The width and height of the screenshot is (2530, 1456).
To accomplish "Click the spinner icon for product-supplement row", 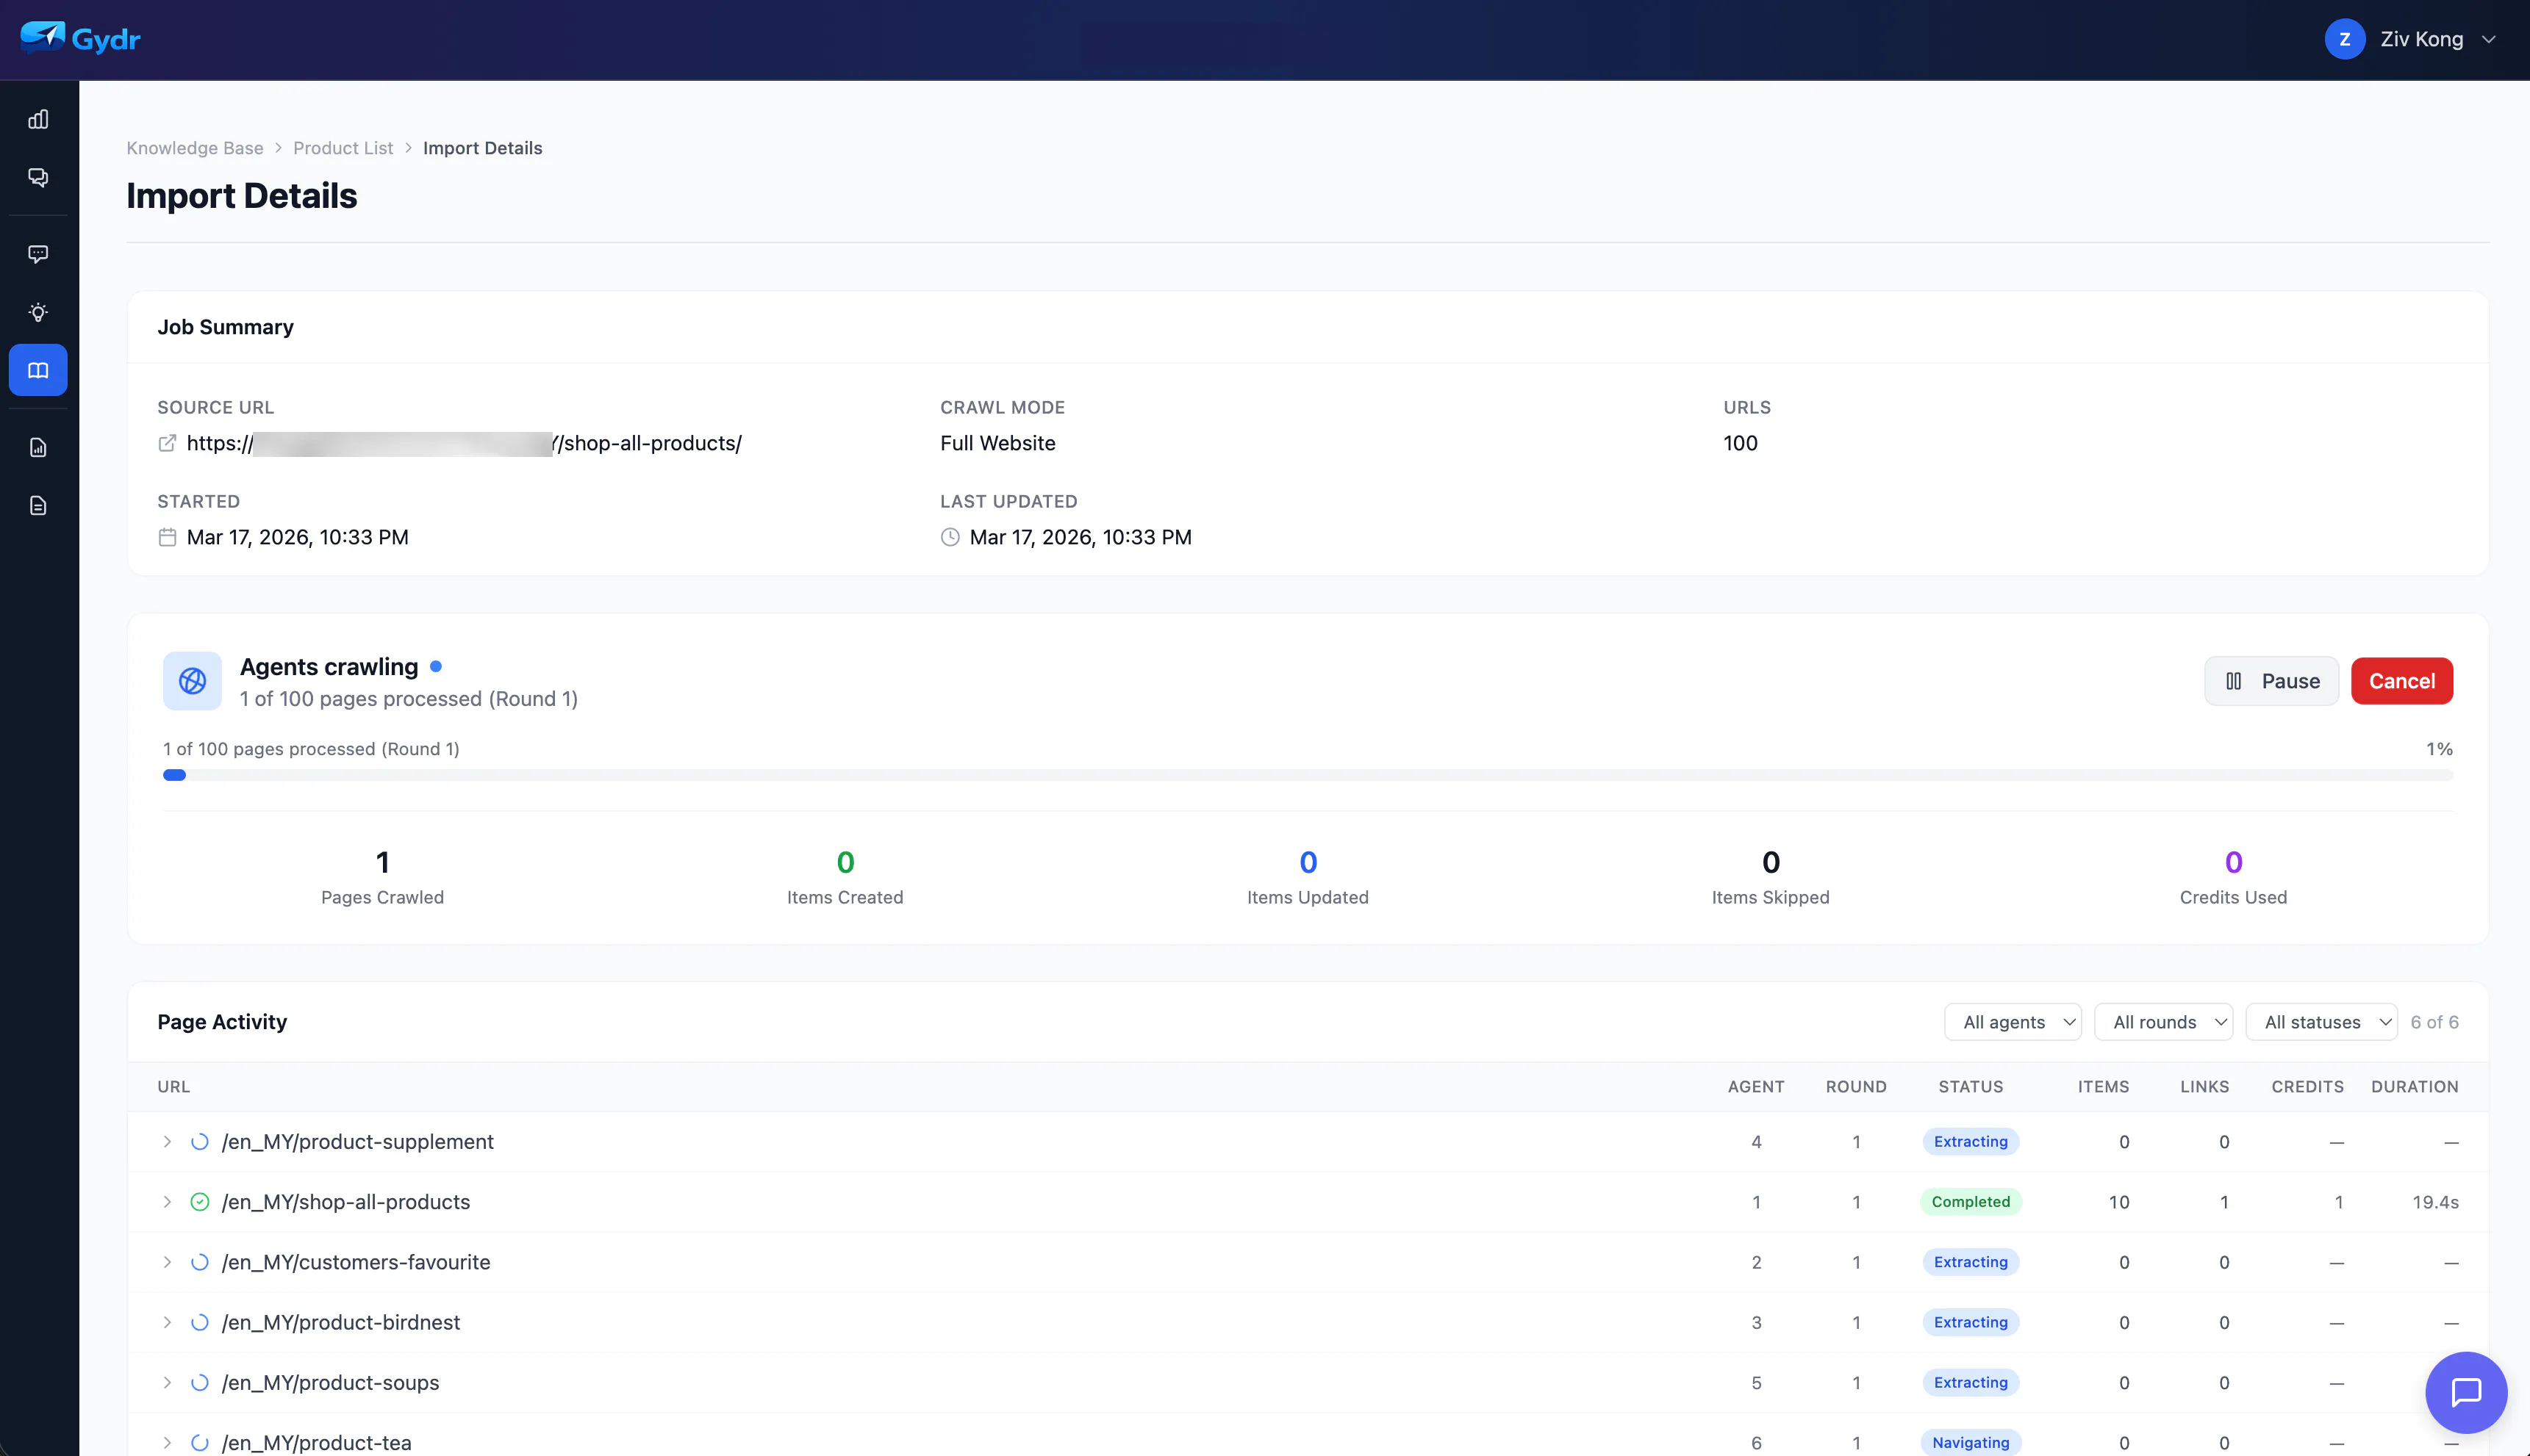I will pyautogui.click(x=200, y=1142).
